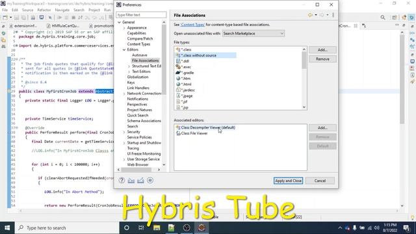The width and height of the screenshot is (416, 234).
Task: Click the new file icon in Eclipse toolbar
Action: point(5,18)
